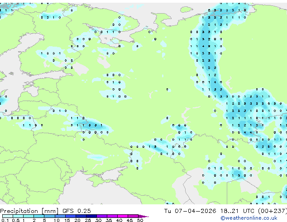
Task: Select the 45–50 mm magenta legend swatch
Action: 133,216
